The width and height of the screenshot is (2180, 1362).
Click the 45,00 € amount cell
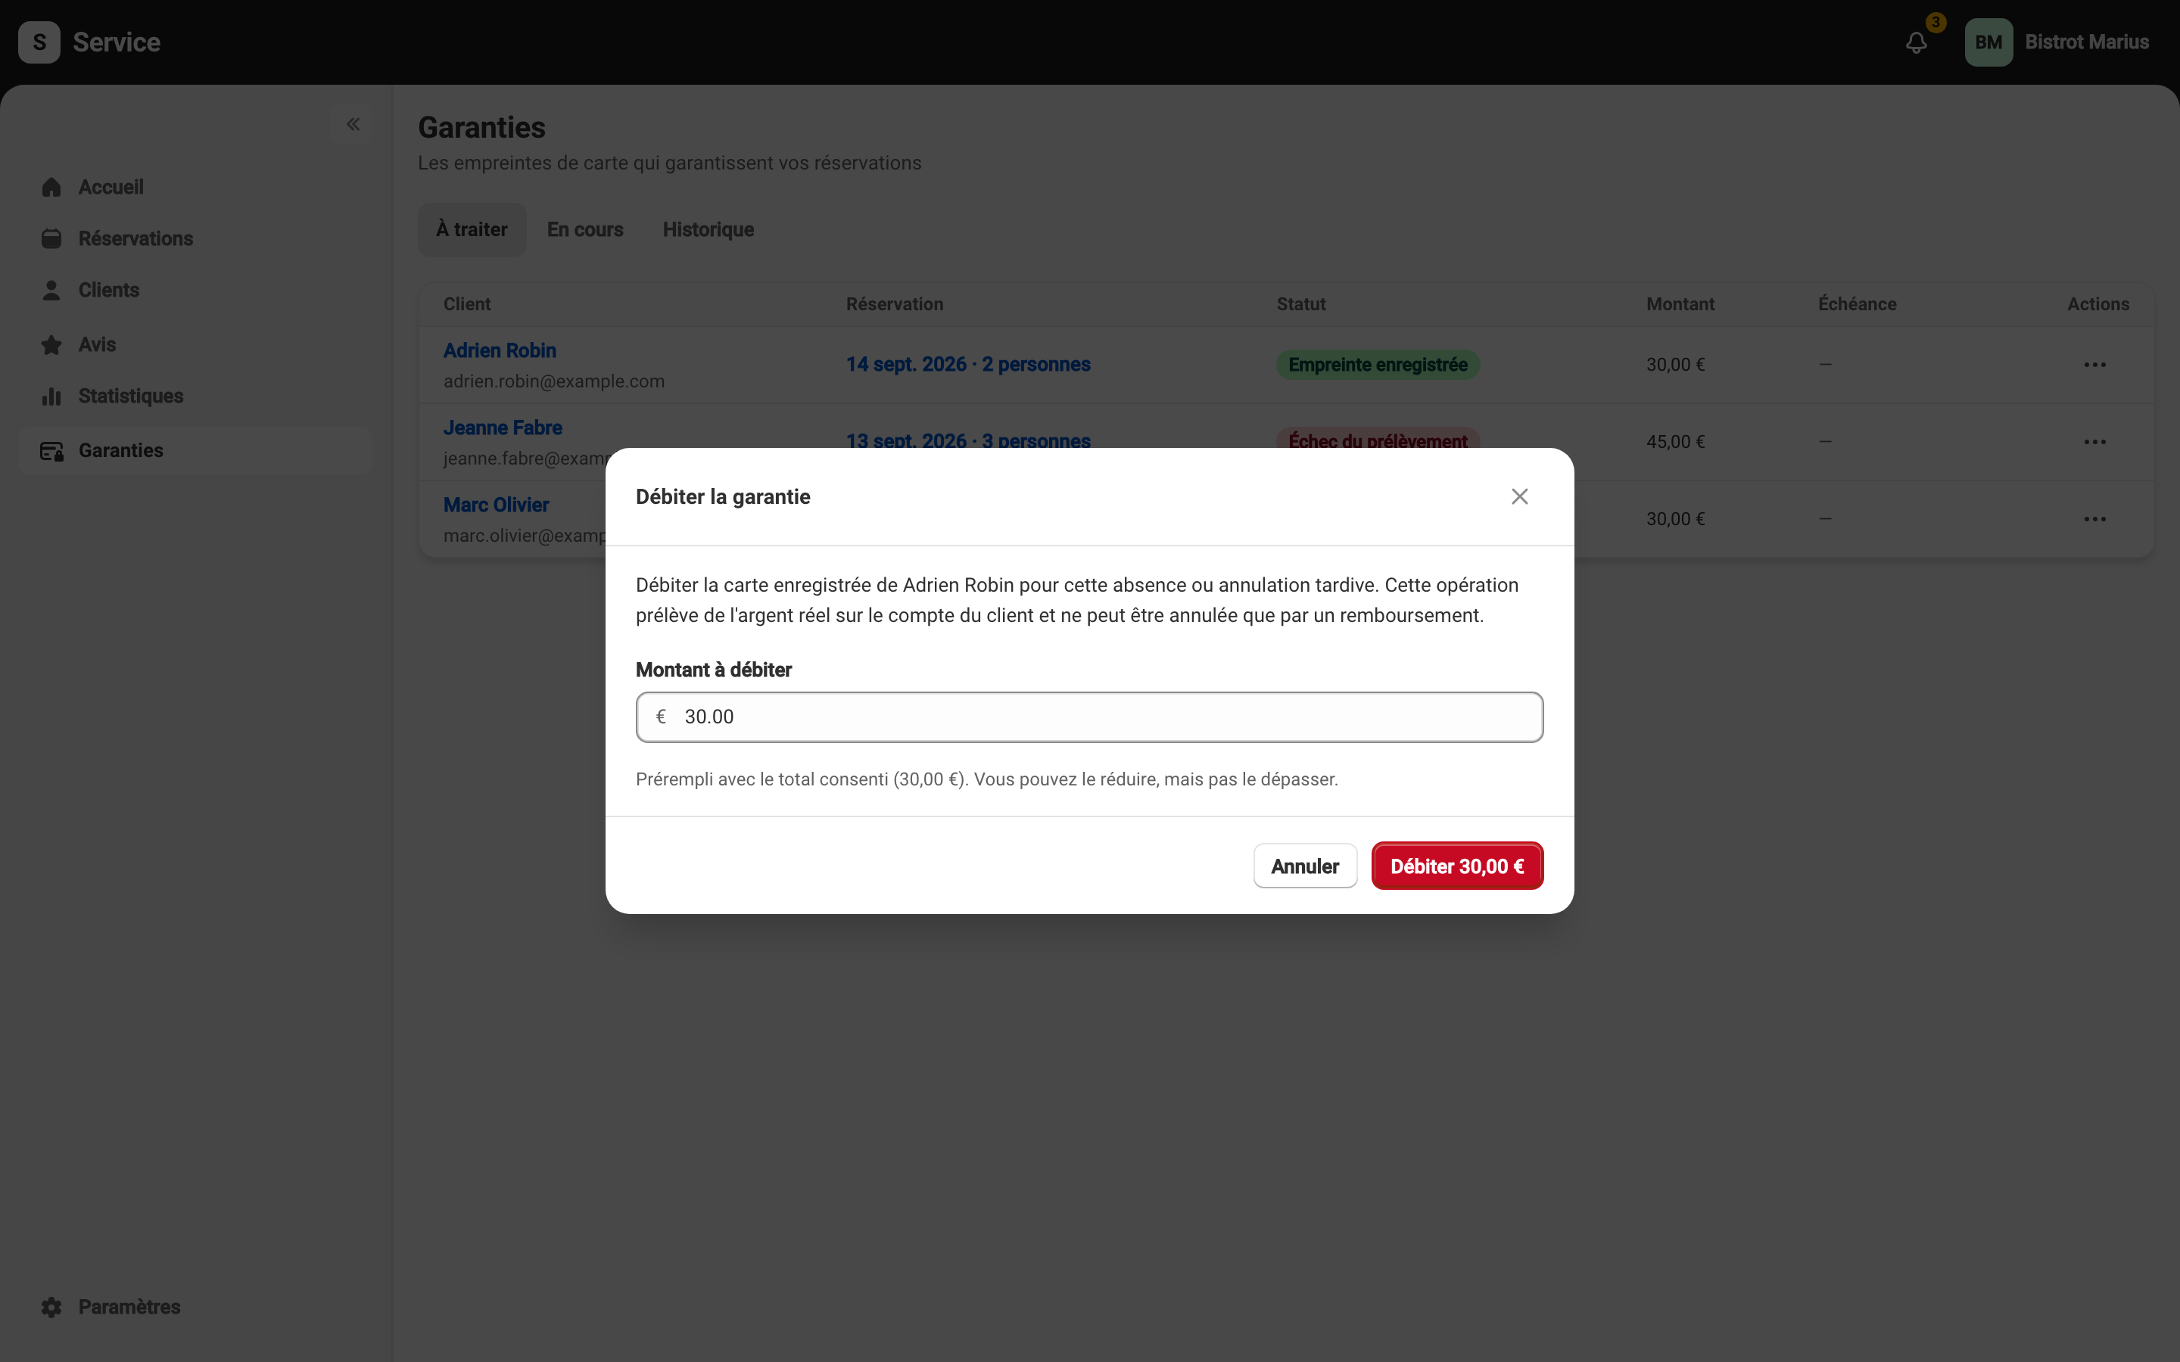coord(1676,443)
